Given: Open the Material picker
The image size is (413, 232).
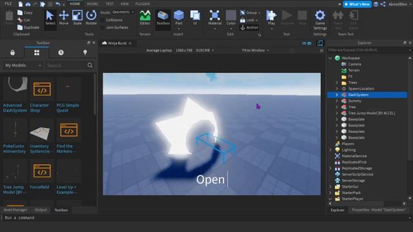Looking at the screenshot, I should pos(215,17).
